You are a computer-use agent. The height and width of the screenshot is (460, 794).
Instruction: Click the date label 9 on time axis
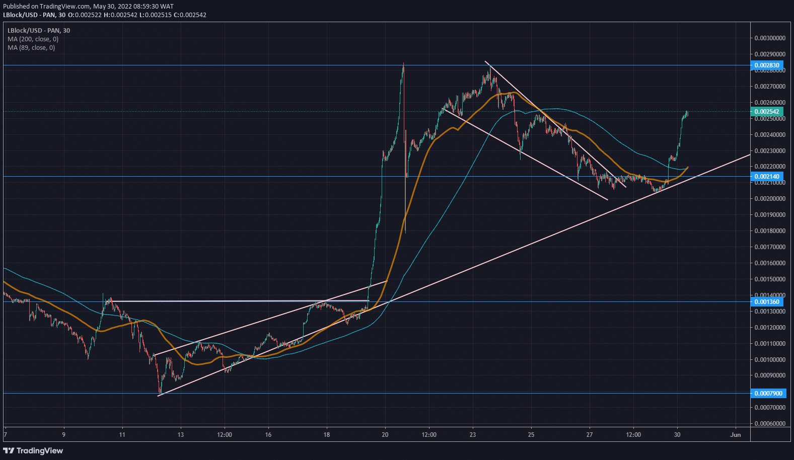(x=64, y=435)
